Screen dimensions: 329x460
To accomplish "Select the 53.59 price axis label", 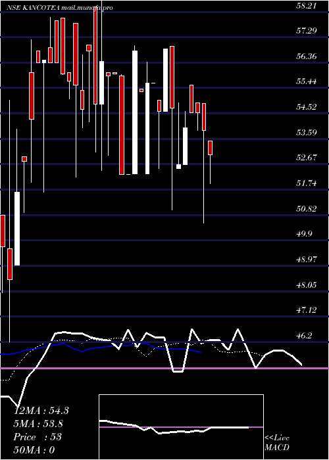I will (307, 132).
